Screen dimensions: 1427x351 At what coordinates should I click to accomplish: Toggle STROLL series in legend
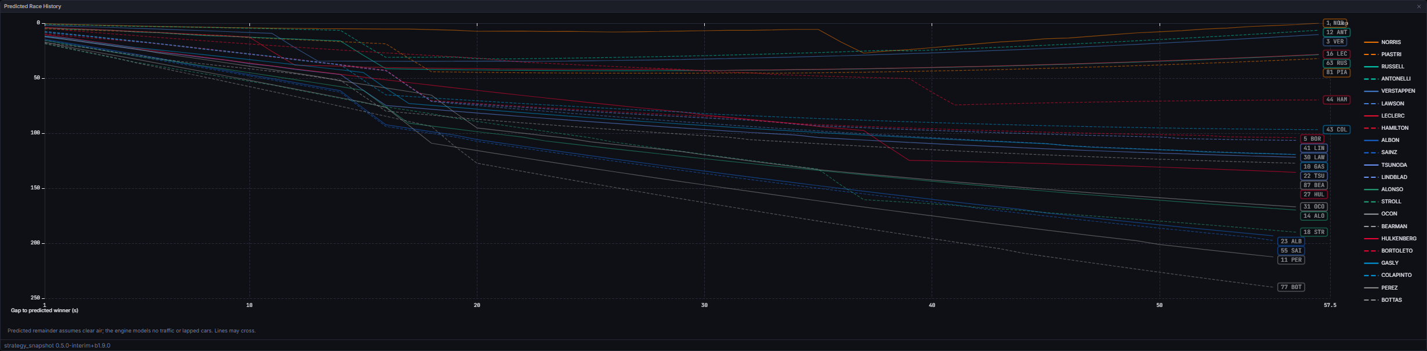pos(1382,202)
